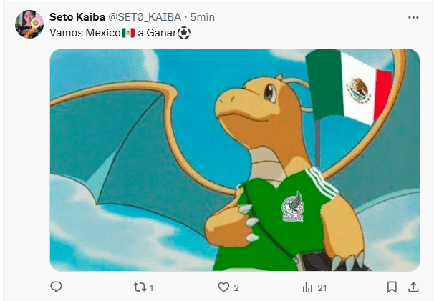
Task: Like the tweet with heart icon
Action: click(x=223, y=287)
